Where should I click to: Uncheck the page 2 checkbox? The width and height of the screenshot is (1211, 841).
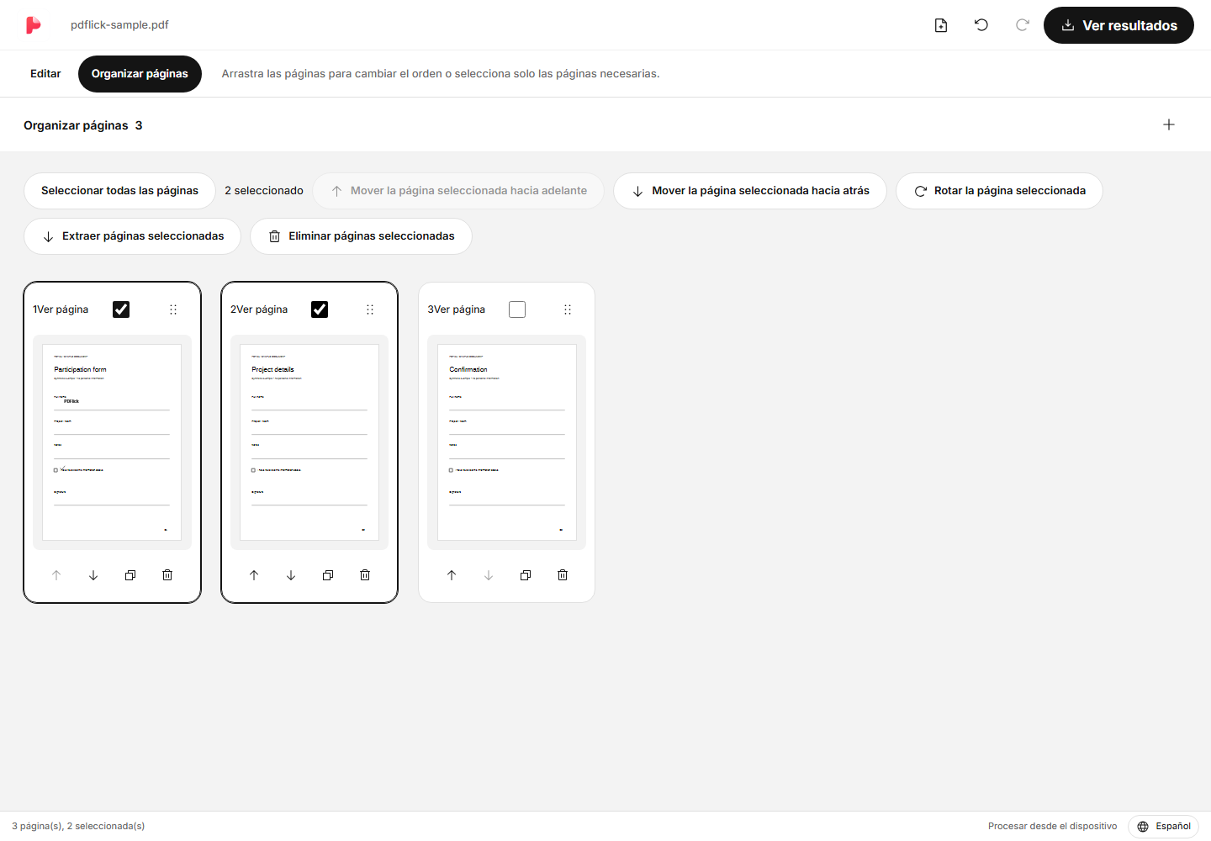320,309
